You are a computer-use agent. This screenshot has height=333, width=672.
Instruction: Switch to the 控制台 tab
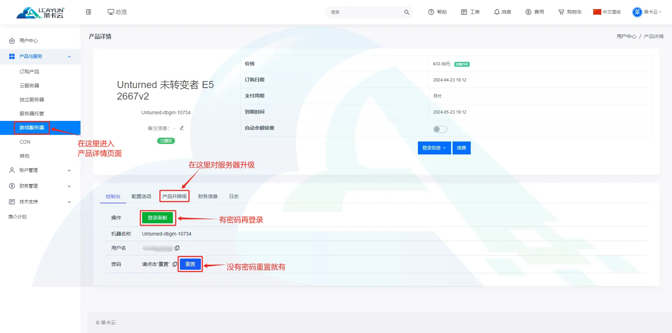point(113,196)
